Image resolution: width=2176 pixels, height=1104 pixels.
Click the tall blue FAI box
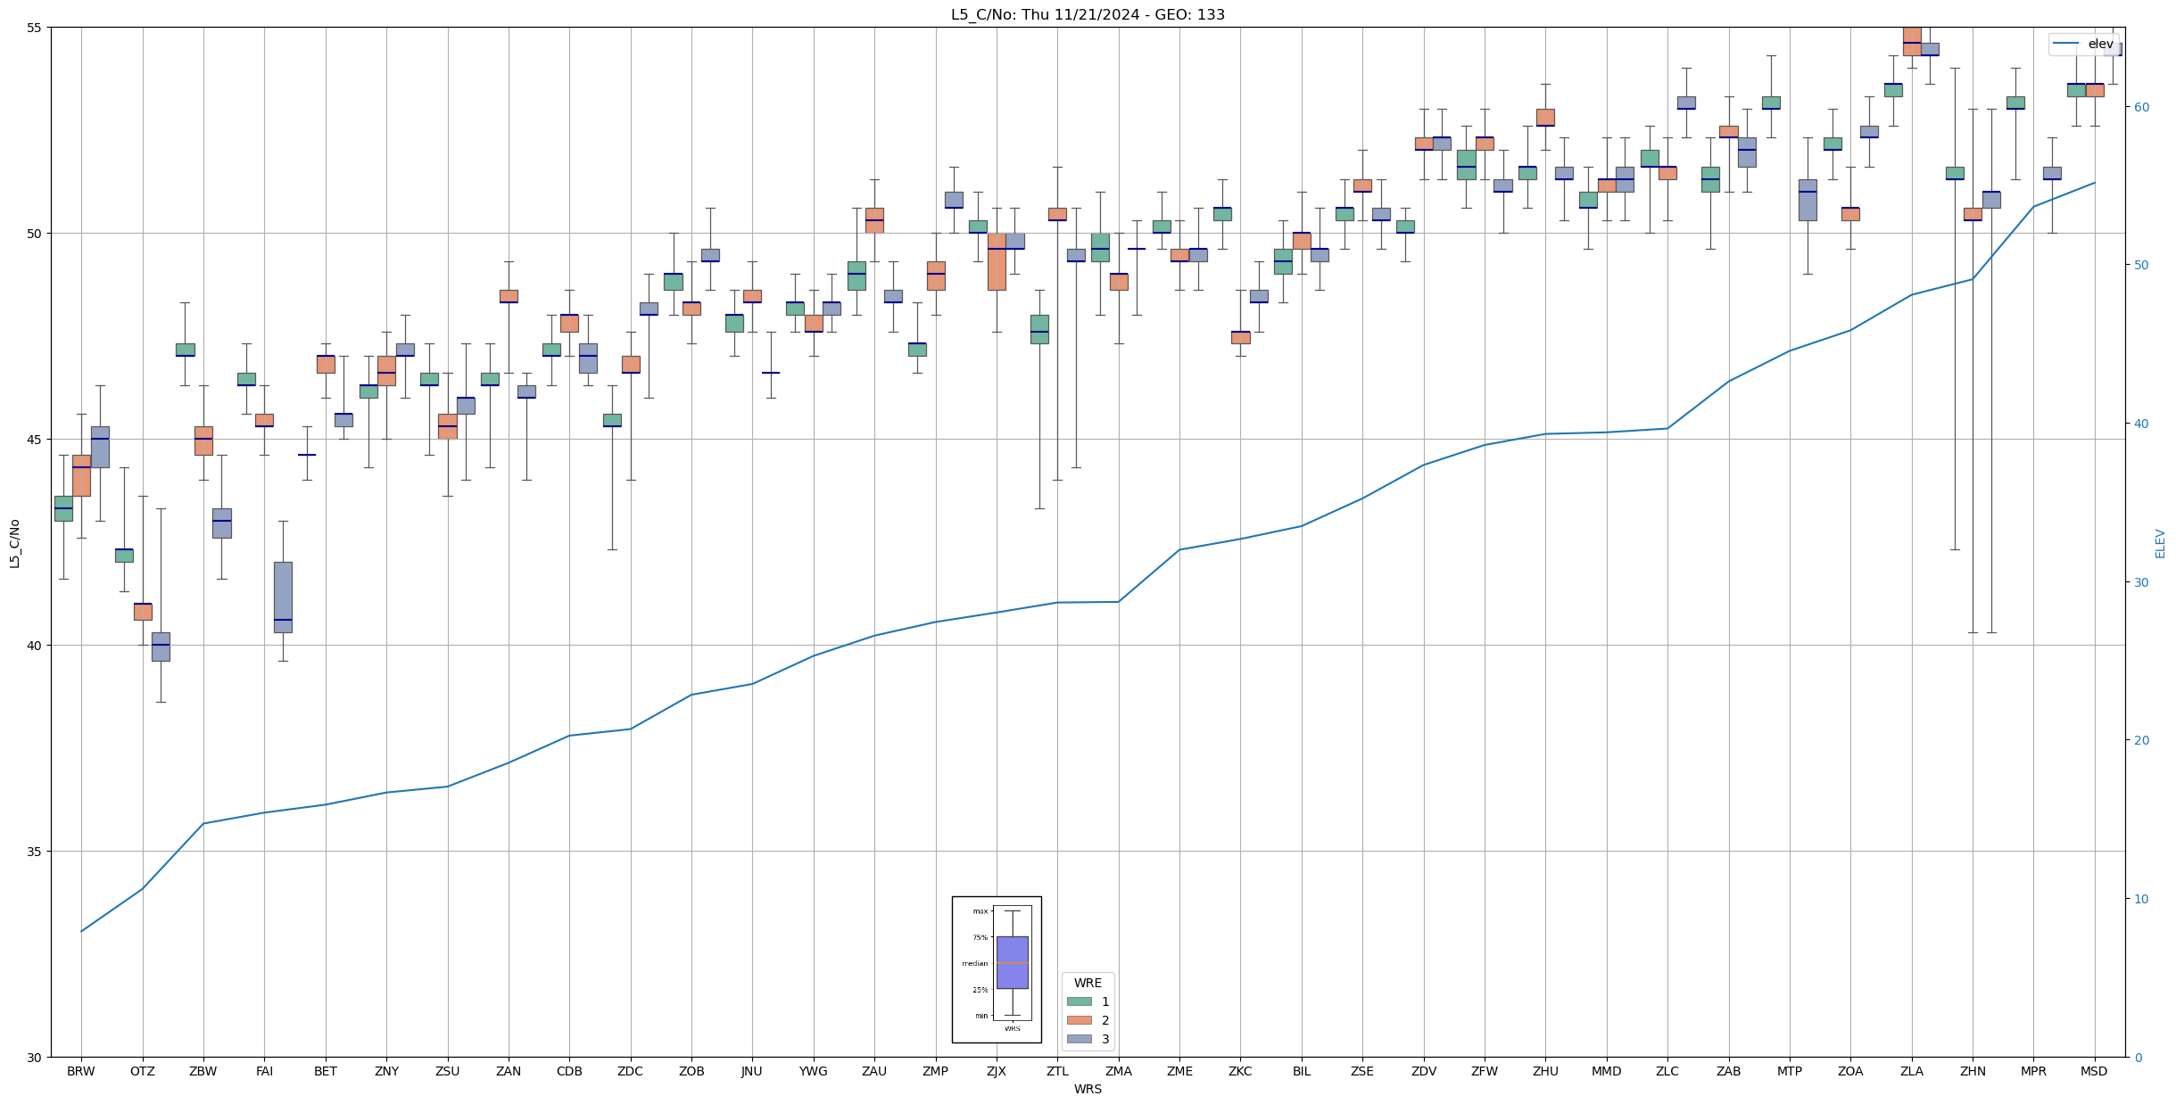(x=283, y=597)
